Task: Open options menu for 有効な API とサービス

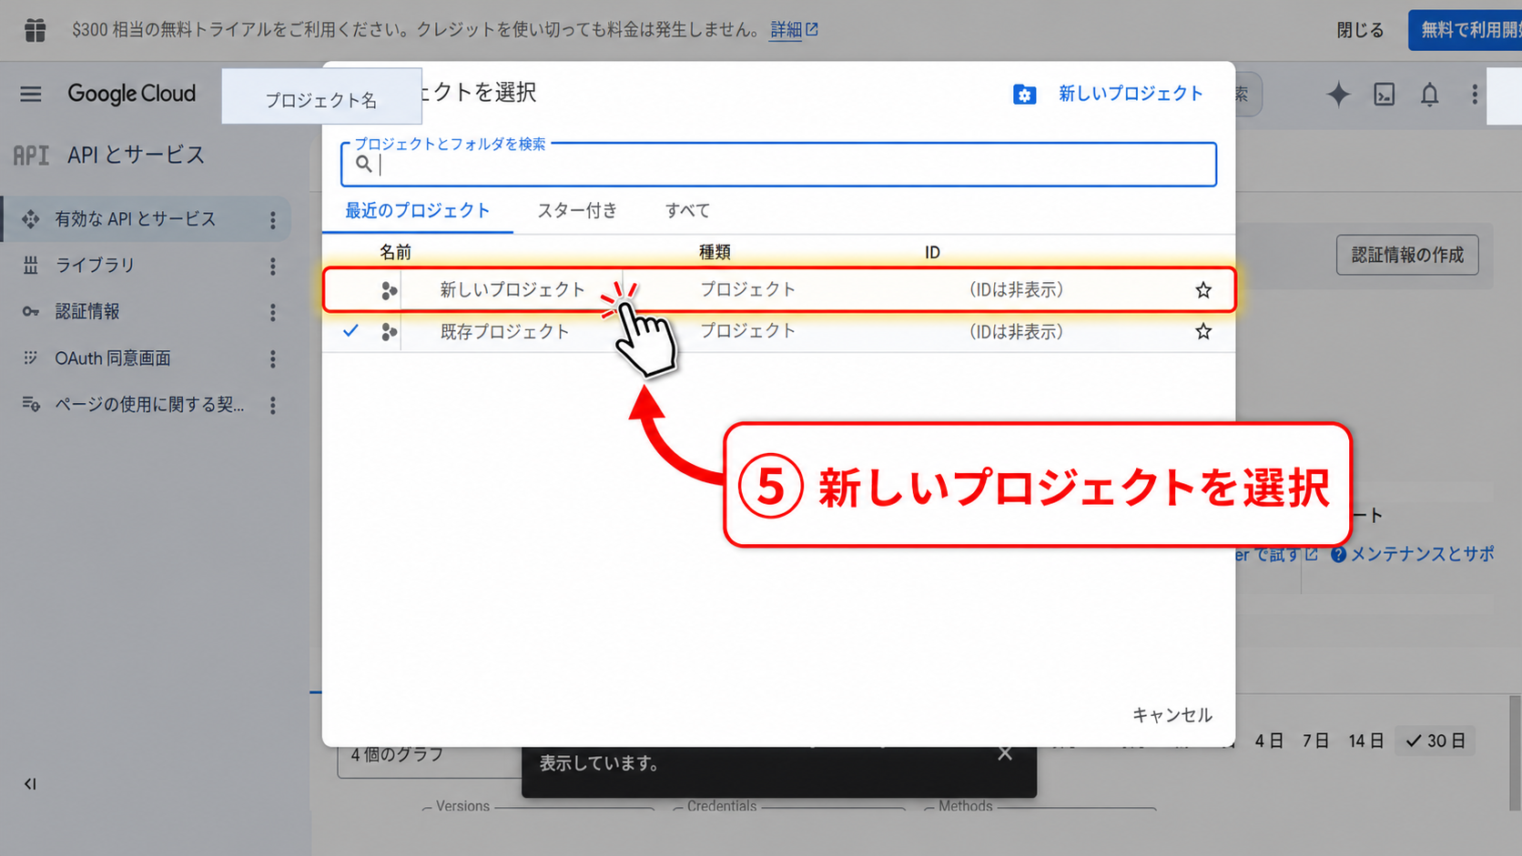Action: coord(272,220)
